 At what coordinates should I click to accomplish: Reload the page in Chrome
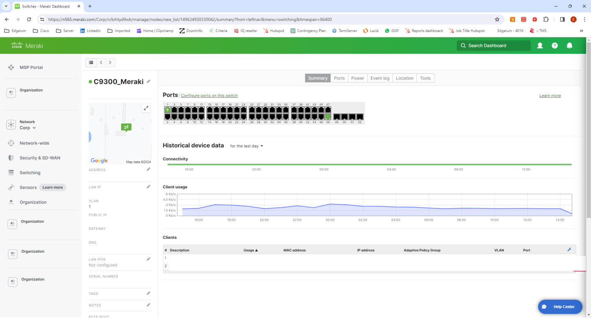[29, 19]
